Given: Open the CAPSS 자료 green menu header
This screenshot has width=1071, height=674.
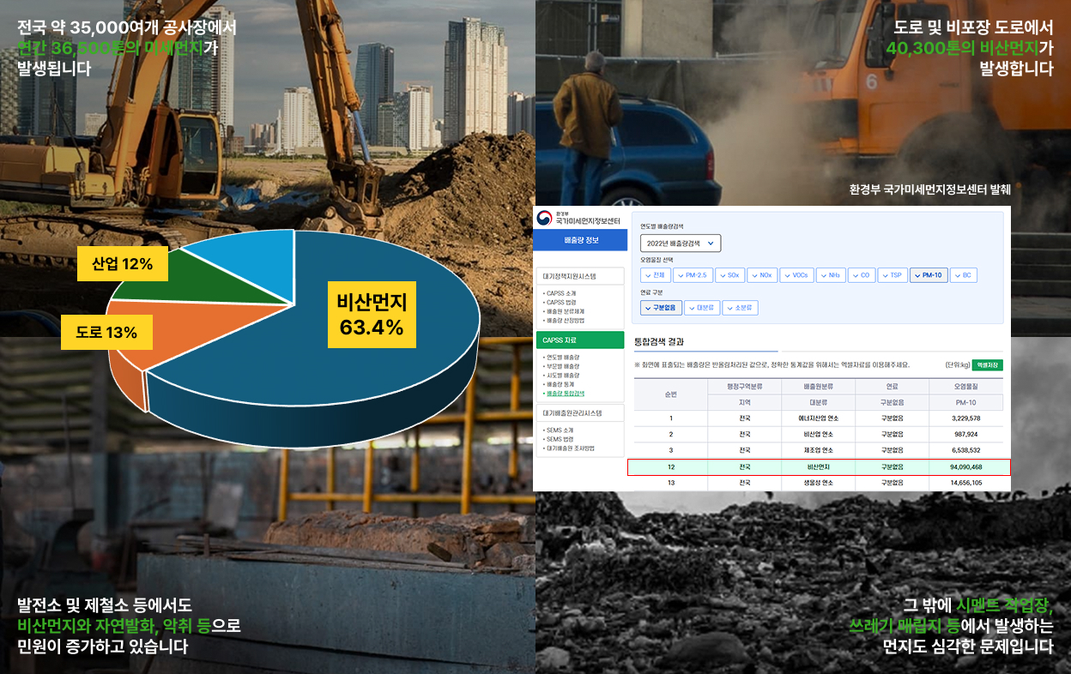Looking at the screenshot, I should pos(581,340).
